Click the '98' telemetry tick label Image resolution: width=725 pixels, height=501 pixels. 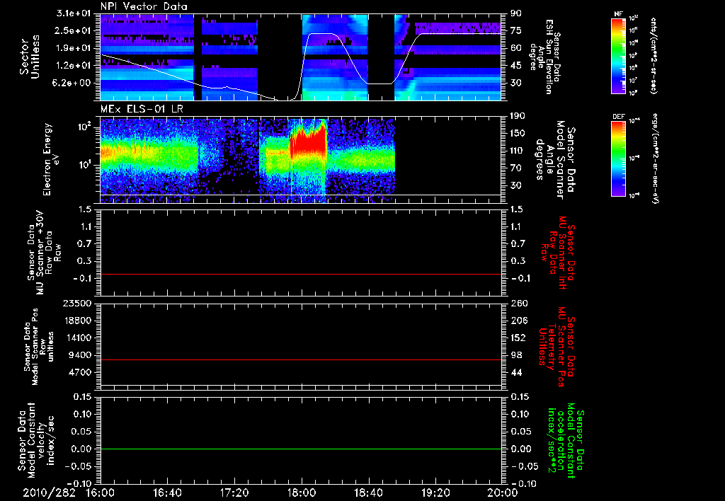click(x=516, y=355)
